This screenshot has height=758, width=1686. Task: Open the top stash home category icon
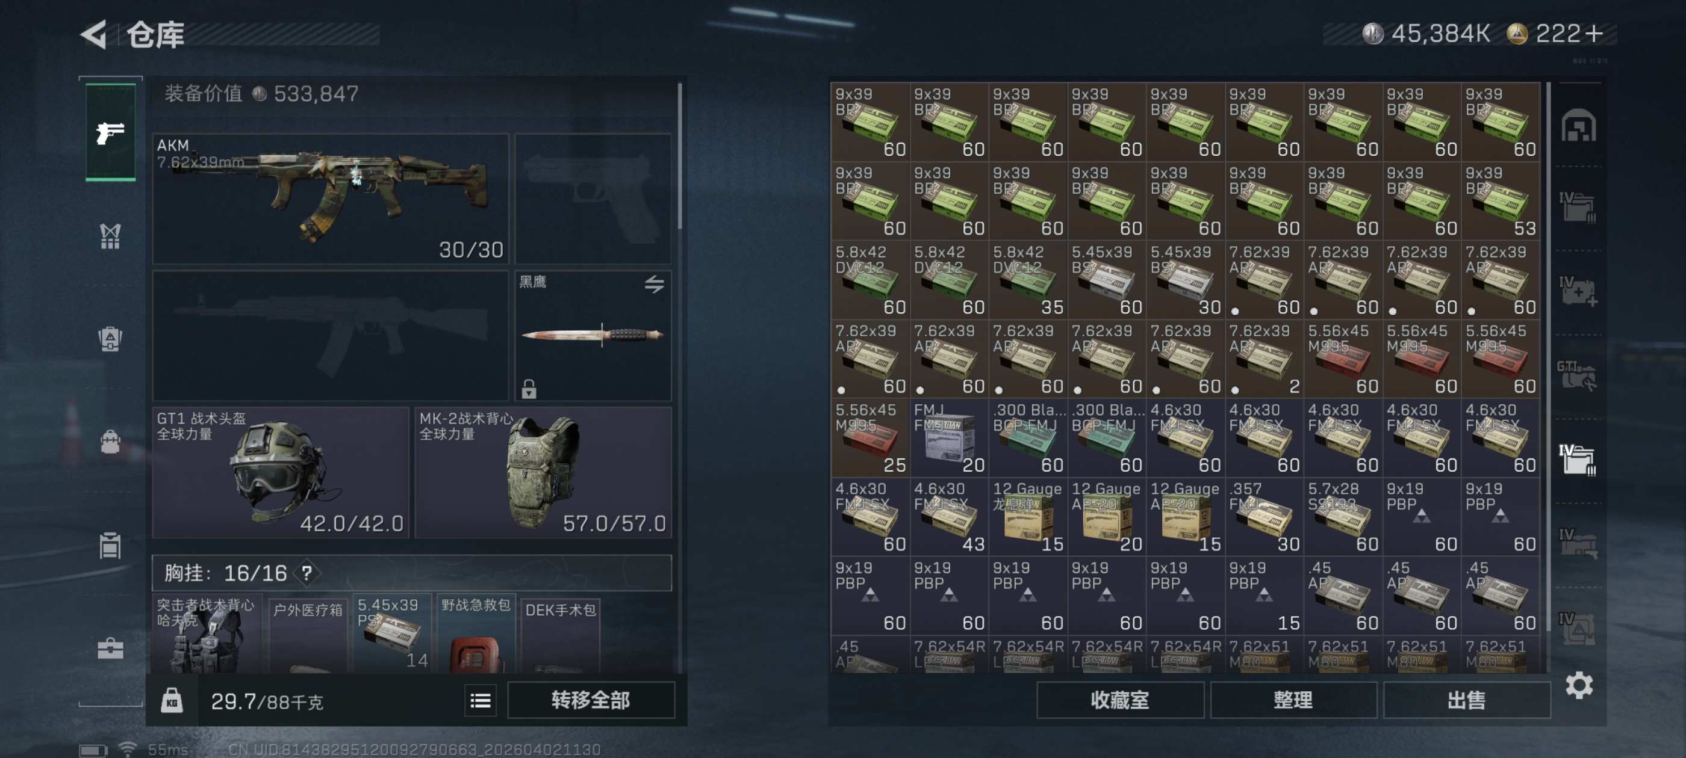pyautogui.click(x=1578, y=125)
